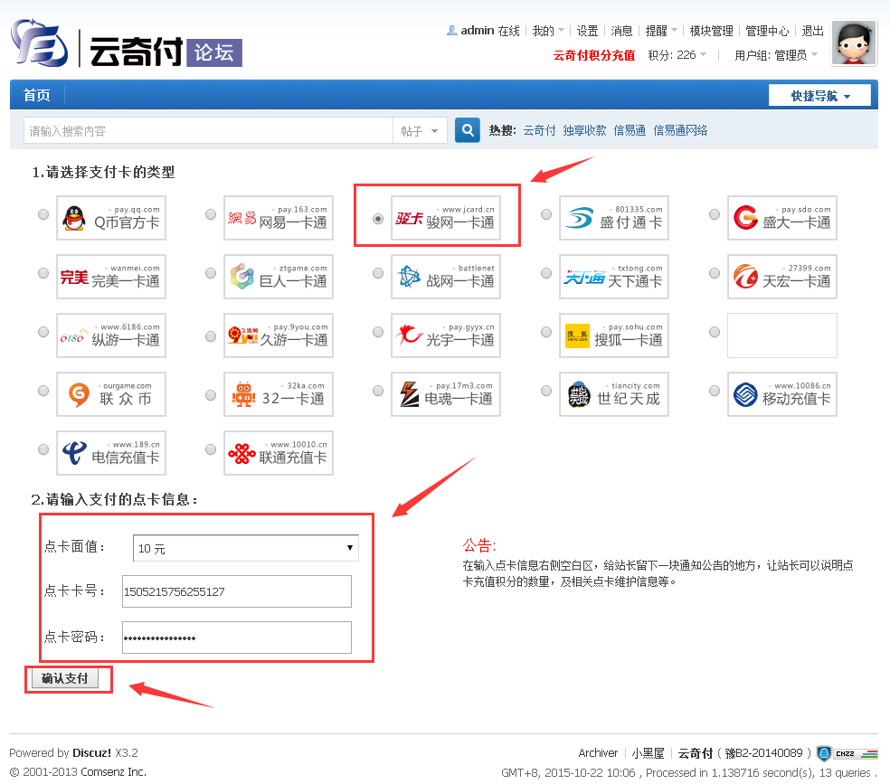
Task: Click 退出 to log out
Action: (x=812, y=31)
